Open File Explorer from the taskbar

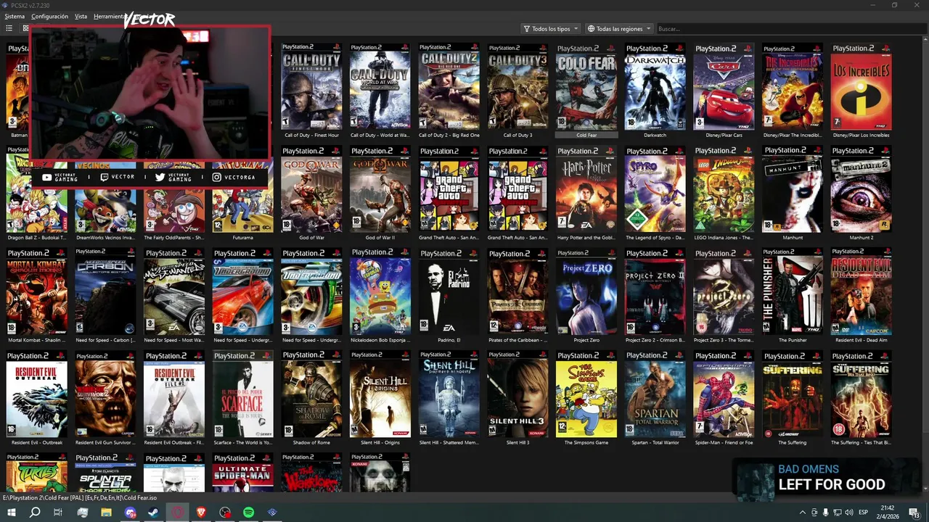point(106,513)
